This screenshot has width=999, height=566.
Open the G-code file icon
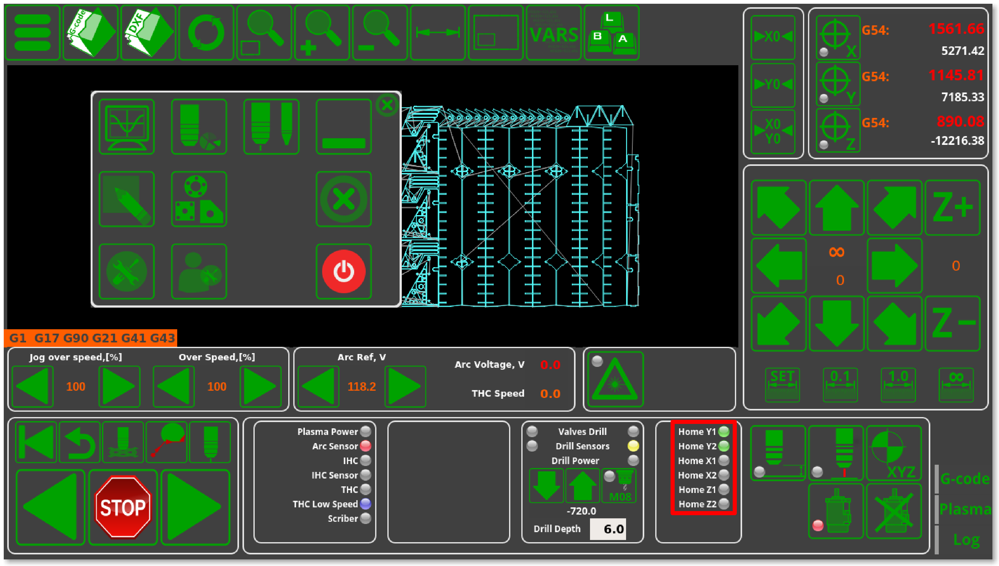coord(90,33)
